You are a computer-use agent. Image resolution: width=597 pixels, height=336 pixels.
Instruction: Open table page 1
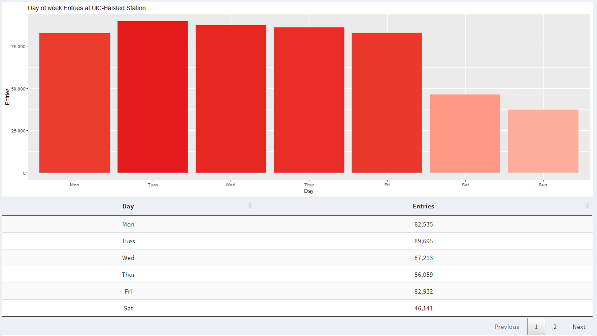(x=536, y=327)
